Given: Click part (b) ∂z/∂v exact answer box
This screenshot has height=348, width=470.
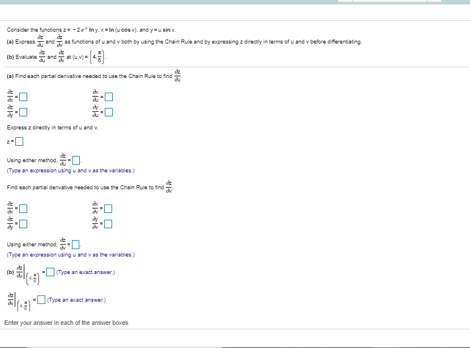Looking at the screenshot, I should tap(40, 299).
